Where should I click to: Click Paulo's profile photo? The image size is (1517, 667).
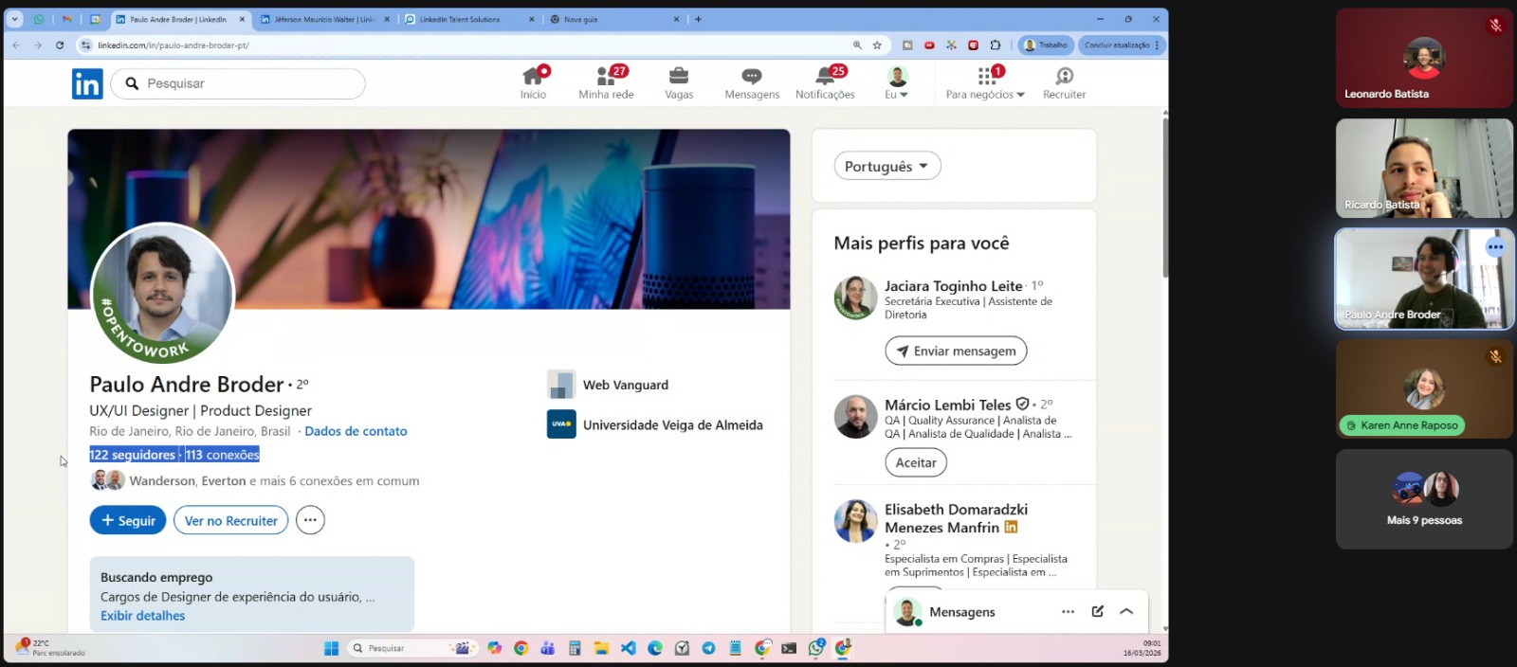[x=162, y=294]
